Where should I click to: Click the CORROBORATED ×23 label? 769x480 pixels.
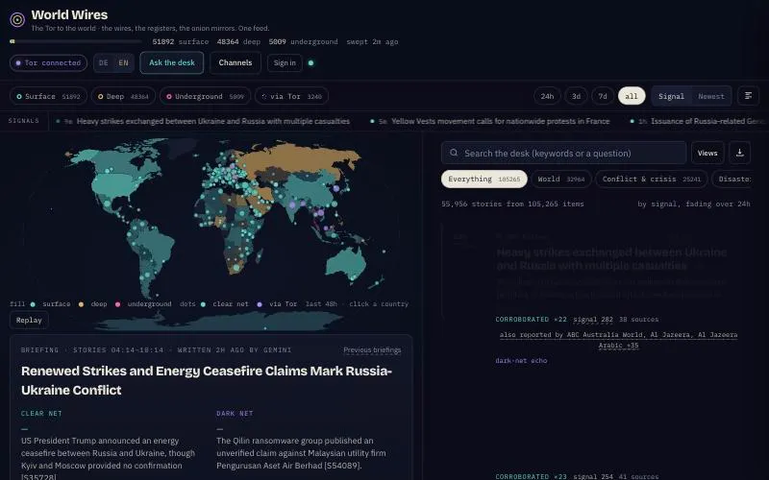coord(532,476)
